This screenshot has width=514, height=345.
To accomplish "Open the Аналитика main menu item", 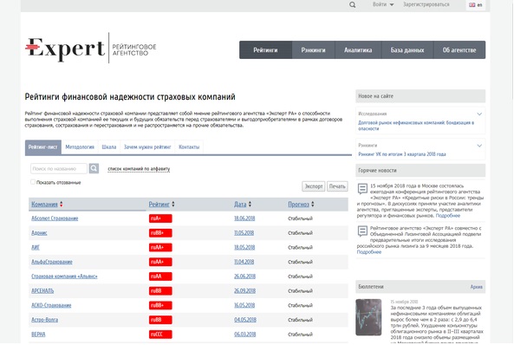I will [x=358, y=50].
